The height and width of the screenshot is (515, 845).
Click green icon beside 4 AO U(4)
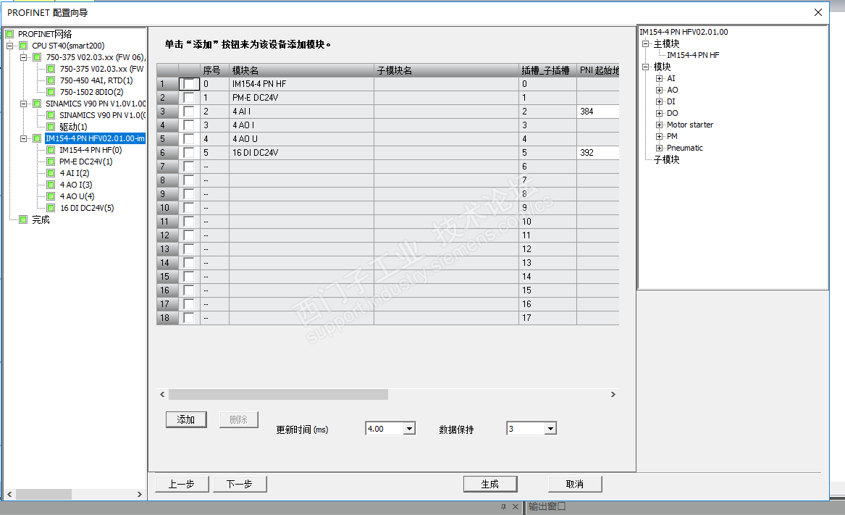coord(51,196)
